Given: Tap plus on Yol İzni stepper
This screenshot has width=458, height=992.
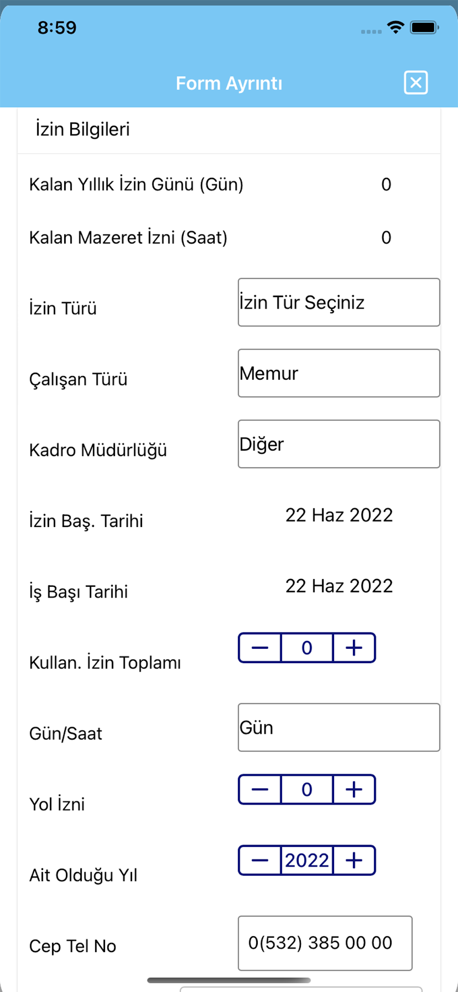Looking at the screenshot, I should point(354,789).
